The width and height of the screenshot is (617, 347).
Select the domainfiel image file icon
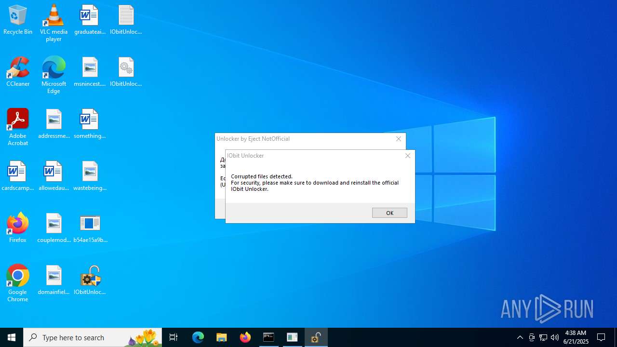click(x=54, y=280)
